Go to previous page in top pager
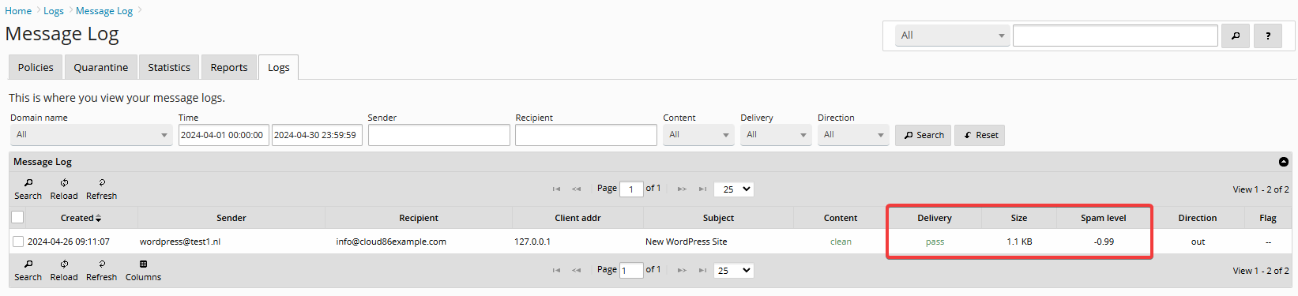 tap(577, 189)
